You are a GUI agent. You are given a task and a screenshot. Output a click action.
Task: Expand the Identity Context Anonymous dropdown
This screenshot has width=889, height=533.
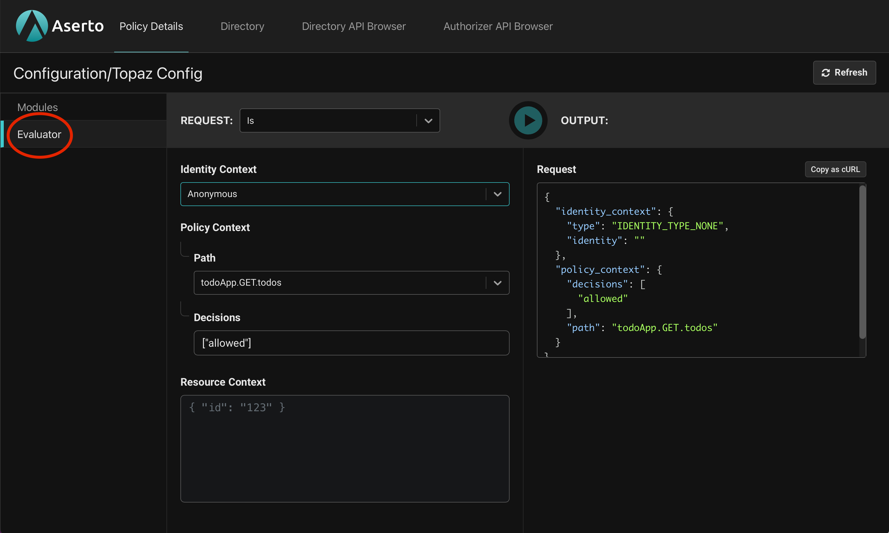(x=345, y=194)
